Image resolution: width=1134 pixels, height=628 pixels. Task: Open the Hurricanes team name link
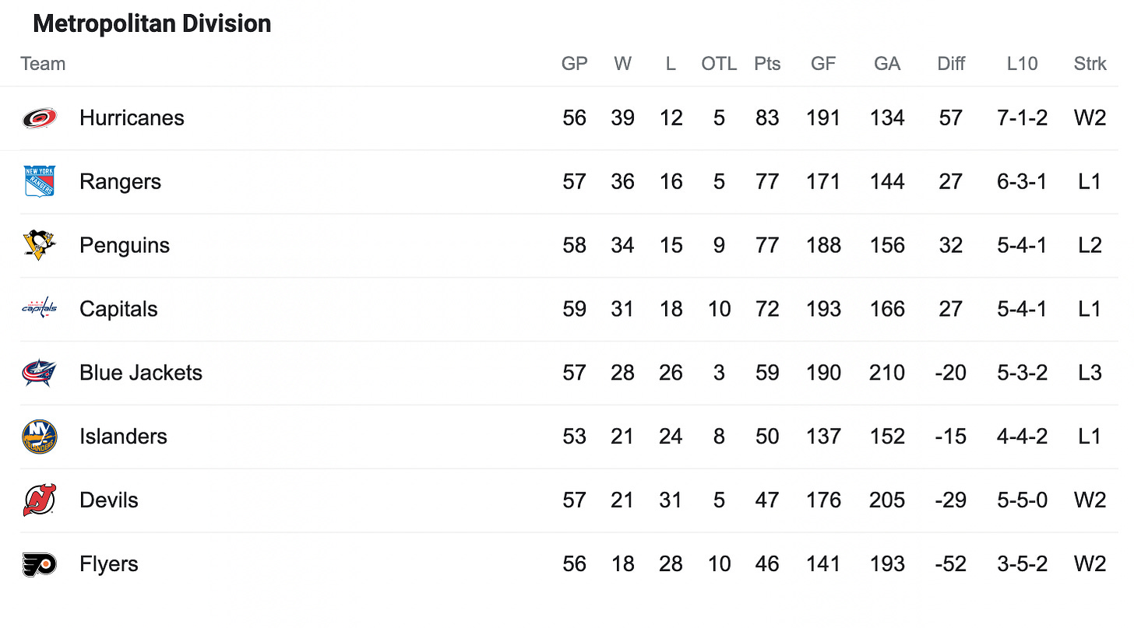132,118
